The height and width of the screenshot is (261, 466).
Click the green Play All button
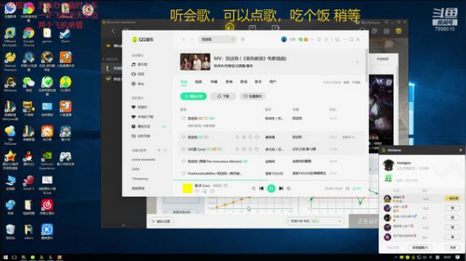[x=194, y=96]
